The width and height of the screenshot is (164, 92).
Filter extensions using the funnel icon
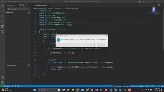(20, 5)
